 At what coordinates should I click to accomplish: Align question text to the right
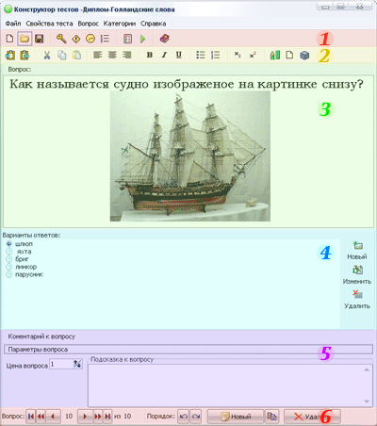pos(127,55)
